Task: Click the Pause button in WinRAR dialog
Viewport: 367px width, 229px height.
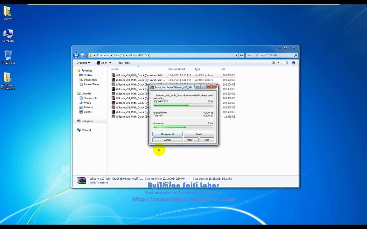Action: (x=199, y=134)
